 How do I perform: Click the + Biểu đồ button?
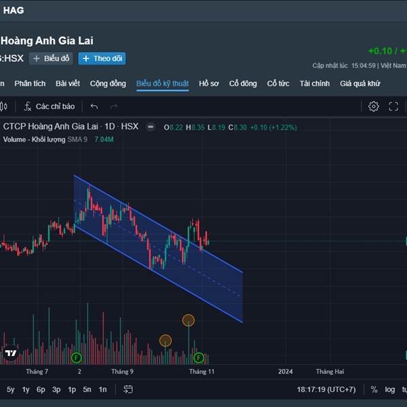[x=51, y=58]
